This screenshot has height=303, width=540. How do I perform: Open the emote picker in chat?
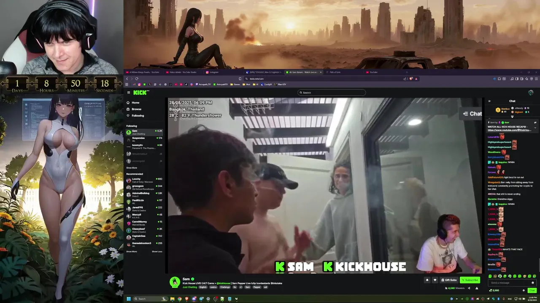coord(533,283)
